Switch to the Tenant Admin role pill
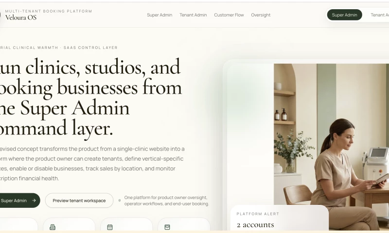 tap(380, 15)
